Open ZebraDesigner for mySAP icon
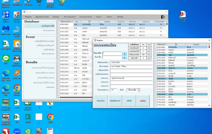This screenshot has height=134, width=212. (6, 105)
